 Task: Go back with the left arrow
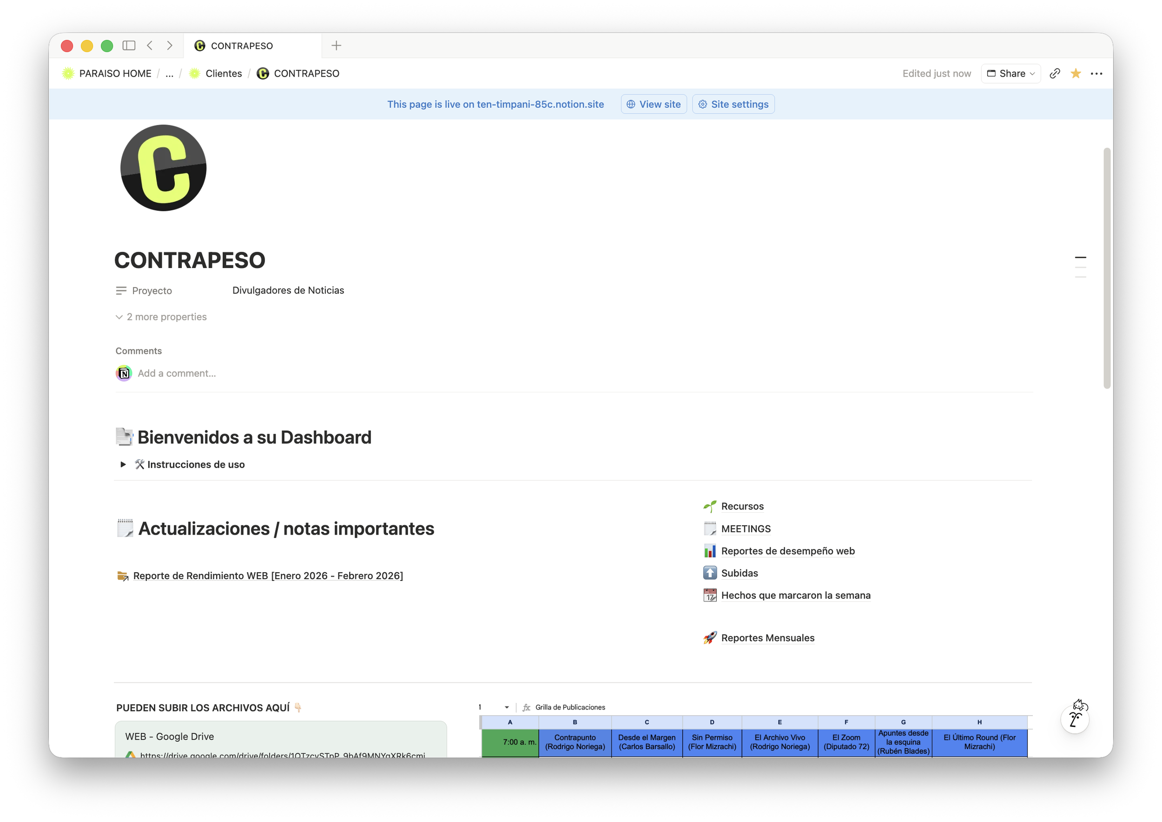point(150,46)
